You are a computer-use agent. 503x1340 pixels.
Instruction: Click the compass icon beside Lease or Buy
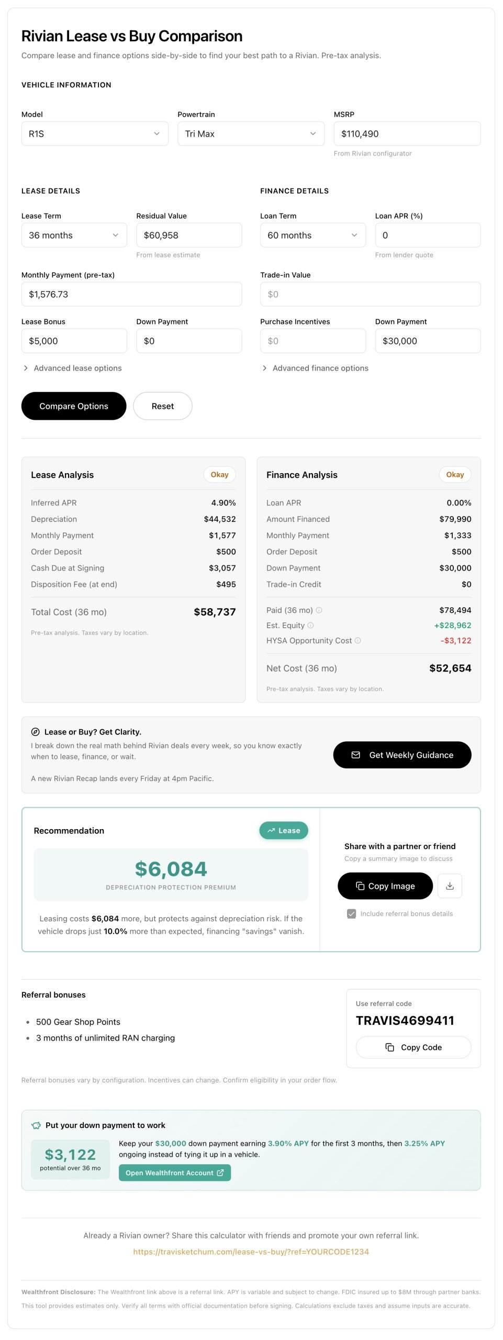(x=36, y=732)
